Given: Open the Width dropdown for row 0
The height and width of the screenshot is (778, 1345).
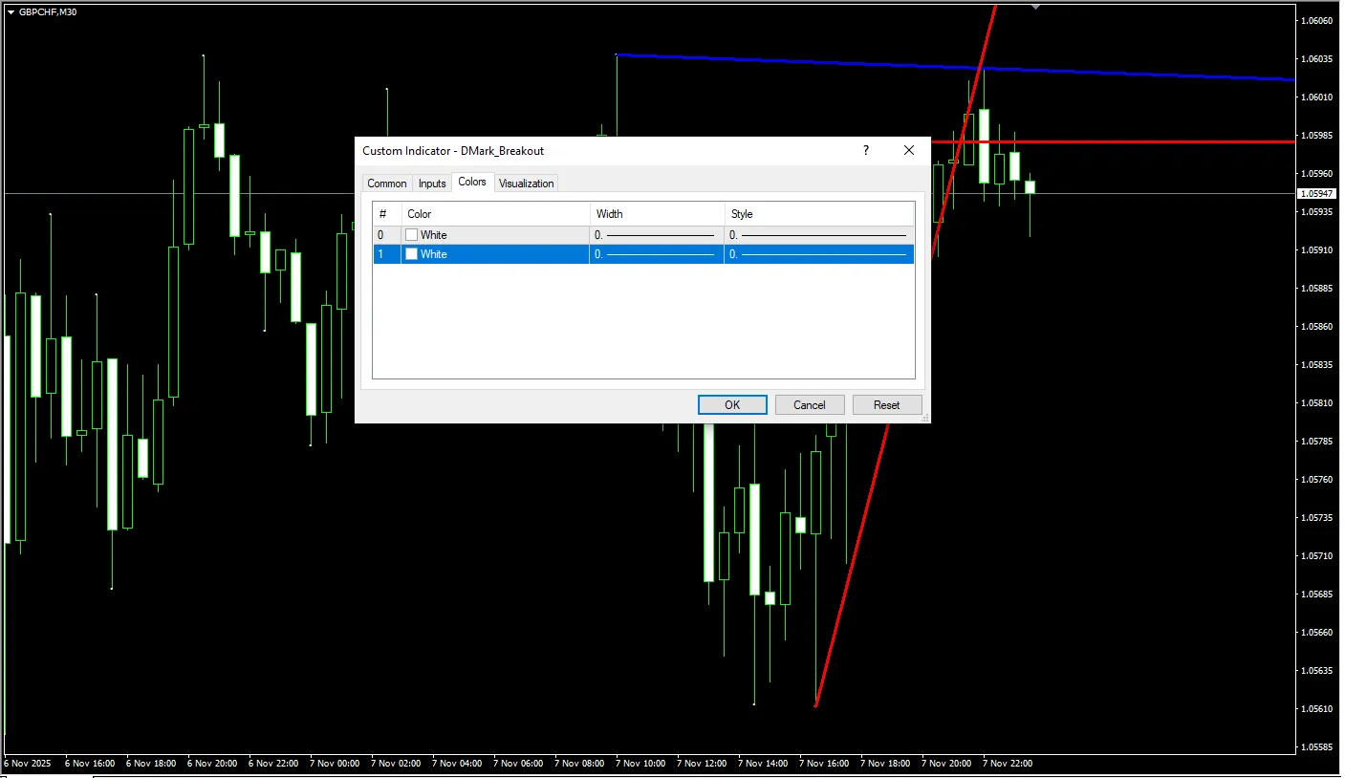Looking at the screenshot, I should 656,235.
